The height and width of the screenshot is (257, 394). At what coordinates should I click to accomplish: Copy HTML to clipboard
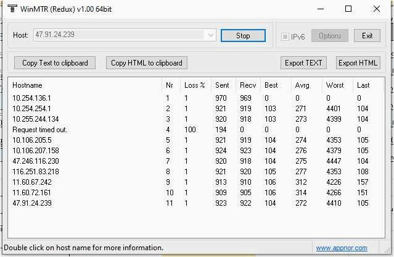pyautogui.click(x=147, y=62)
